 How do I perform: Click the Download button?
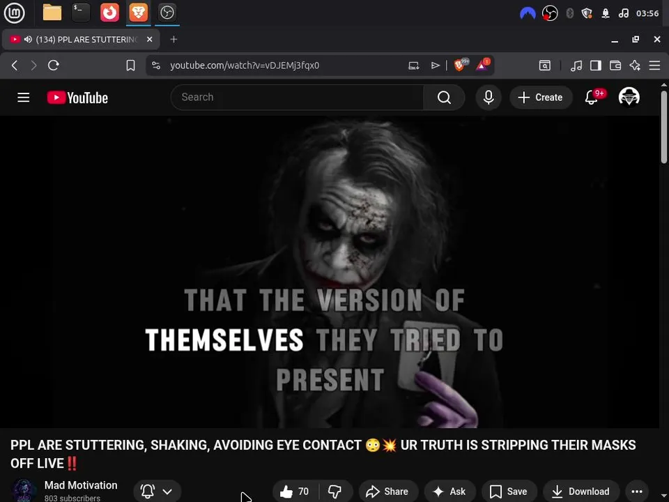click(580, 492)
